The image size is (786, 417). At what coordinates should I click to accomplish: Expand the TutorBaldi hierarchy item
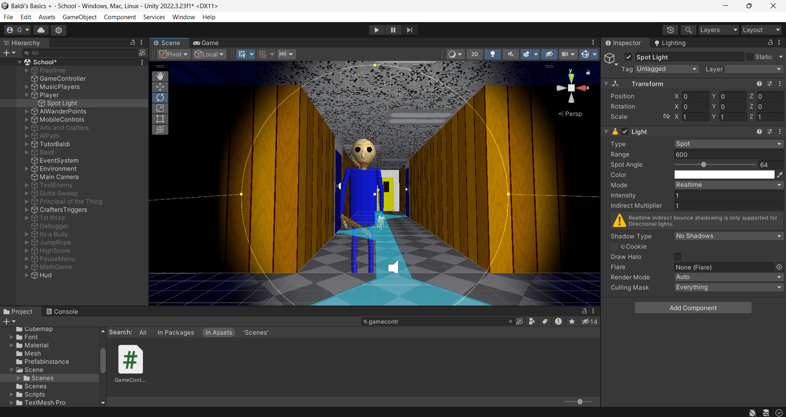27,144
